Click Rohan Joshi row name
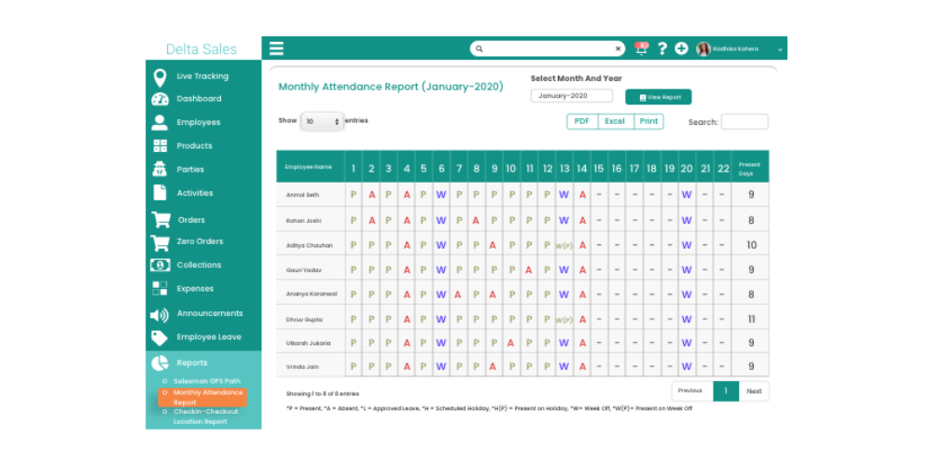The width and height of the screenshot is (933, 466). (303, 221)
